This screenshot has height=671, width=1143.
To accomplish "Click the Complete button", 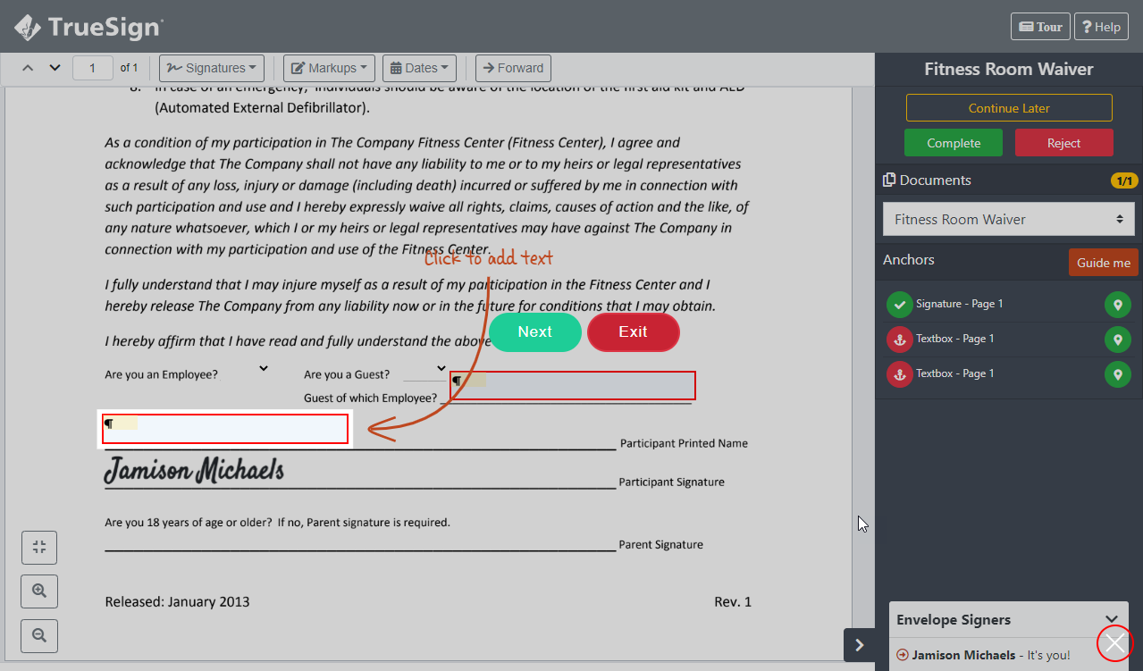I will (x=953, y=142).
